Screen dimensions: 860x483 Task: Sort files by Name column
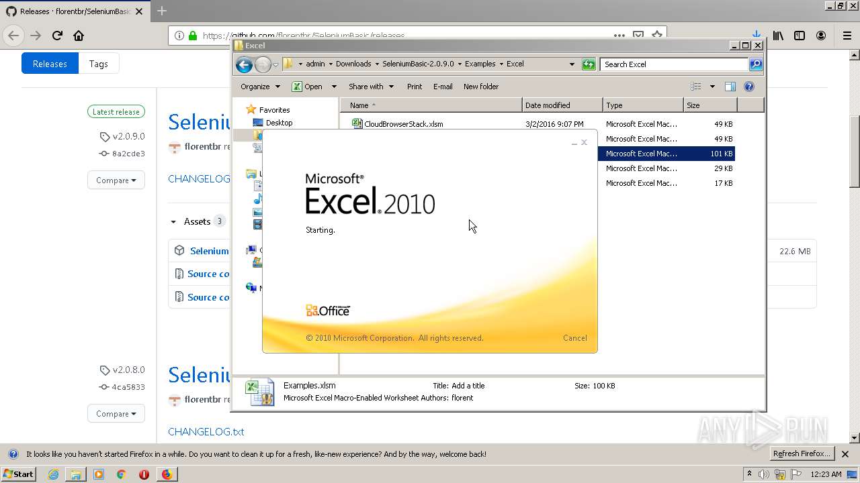pyautogui.click(x=431, y=105)
